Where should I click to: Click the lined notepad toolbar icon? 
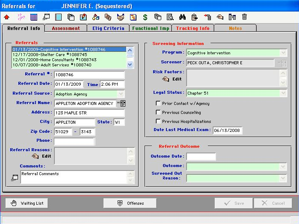tap(58, 17)
